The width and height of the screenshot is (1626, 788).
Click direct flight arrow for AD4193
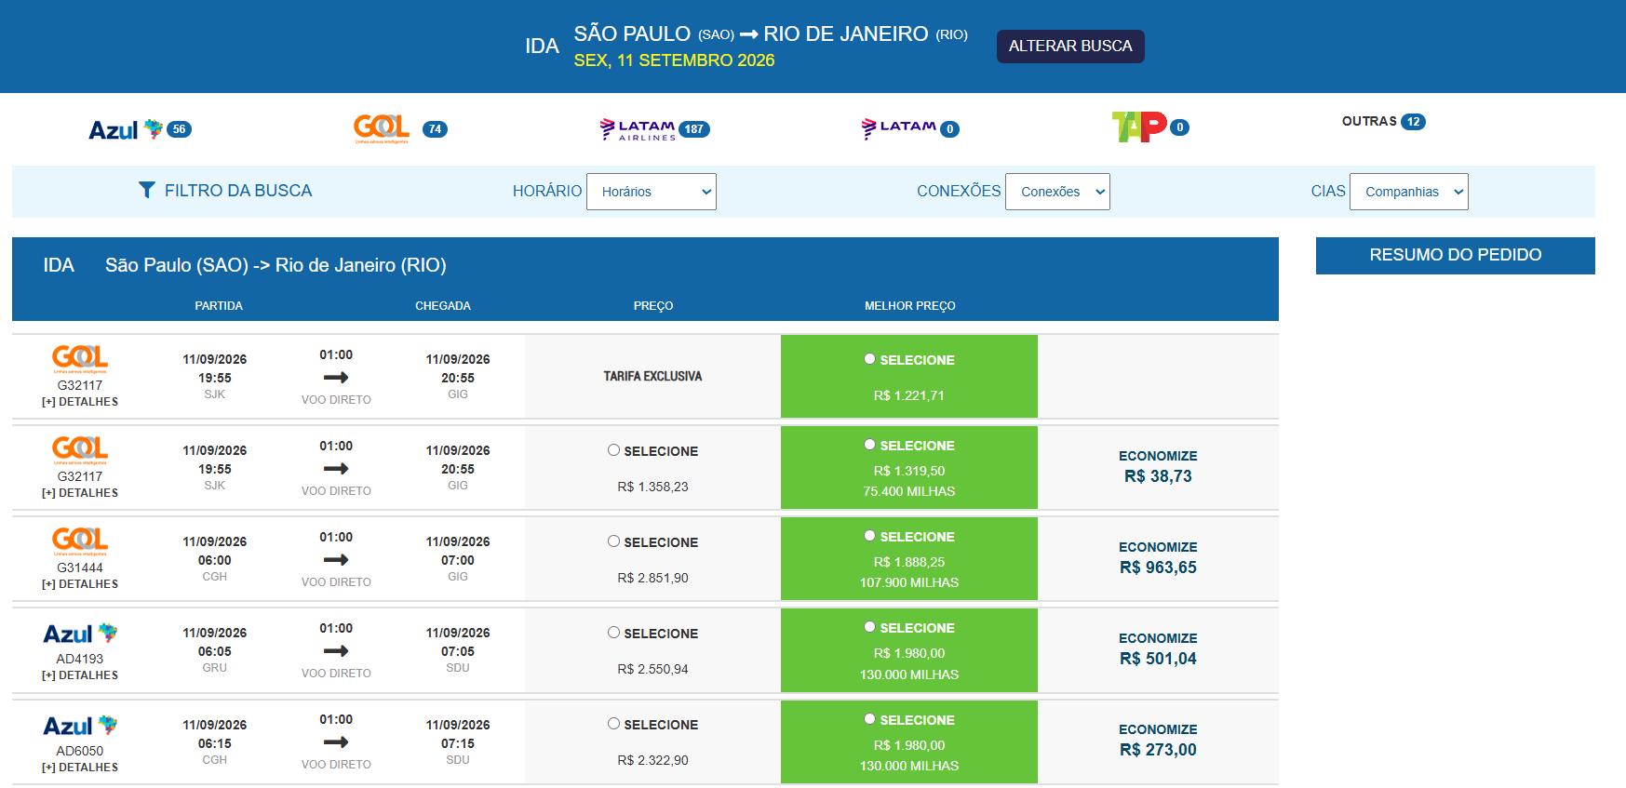tap(336, 651)
